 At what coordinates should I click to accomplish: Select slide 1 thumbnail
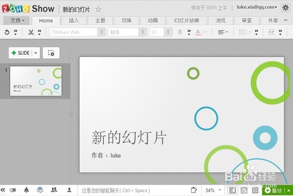pyautogui.click(x=36, y=81)
